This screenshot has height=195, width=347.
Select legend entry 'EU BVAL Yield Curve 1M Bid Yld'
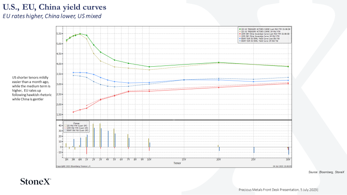point(259,41)
